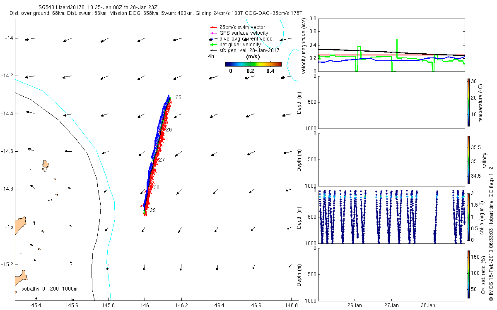Click the salinity colorbar
The width and height of the screenshot is (497, 310).
(x=469, y=160)
